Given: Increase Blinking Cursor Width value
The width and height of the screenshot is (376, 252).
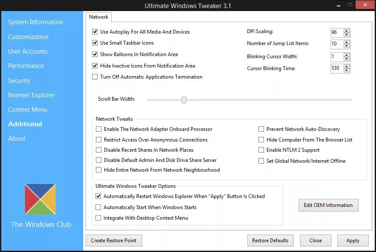Looking at the screenshot, I should (346, 55).
